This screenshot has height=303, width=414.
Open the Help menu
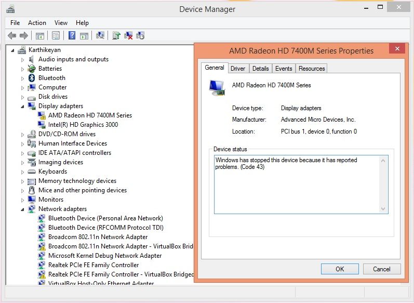coord(82,23)
